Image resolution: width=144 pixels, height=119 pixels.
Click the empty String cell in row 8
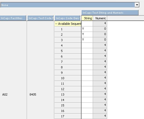pos(87,67)
